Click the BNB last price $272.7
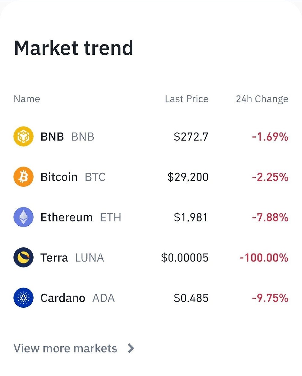The width and height of the screenshot is (302, 376). 191,137
